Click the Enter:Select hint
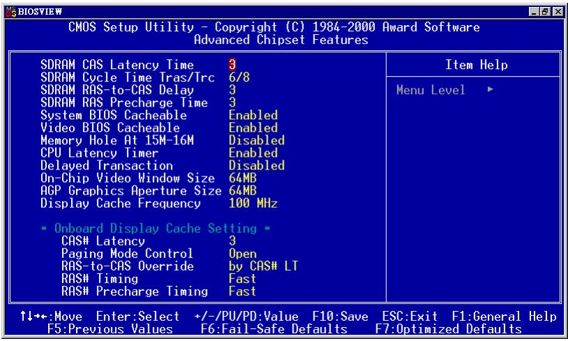 [138, 317]
